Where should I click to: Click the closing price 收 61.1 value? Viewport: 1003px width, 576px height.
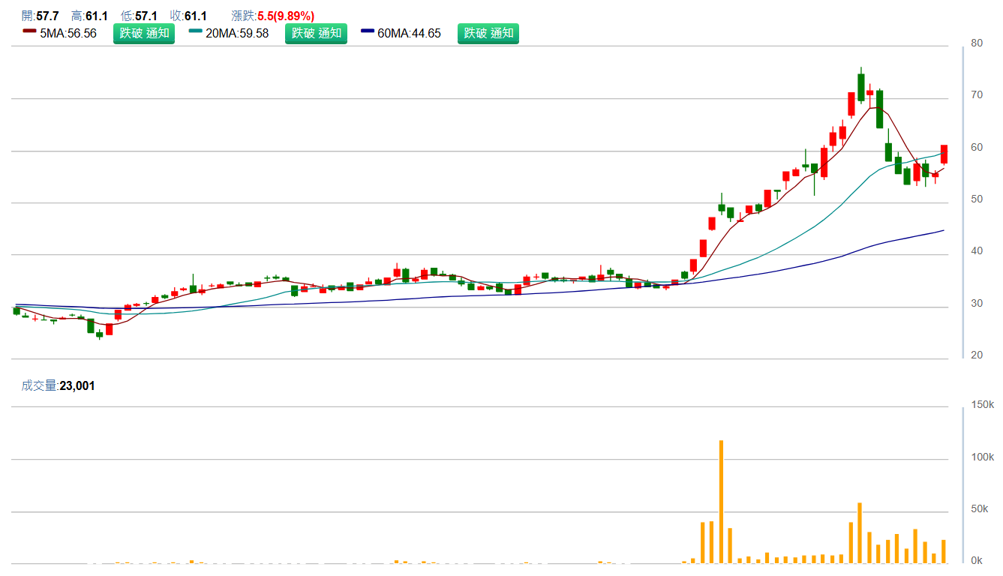[196, 16]
